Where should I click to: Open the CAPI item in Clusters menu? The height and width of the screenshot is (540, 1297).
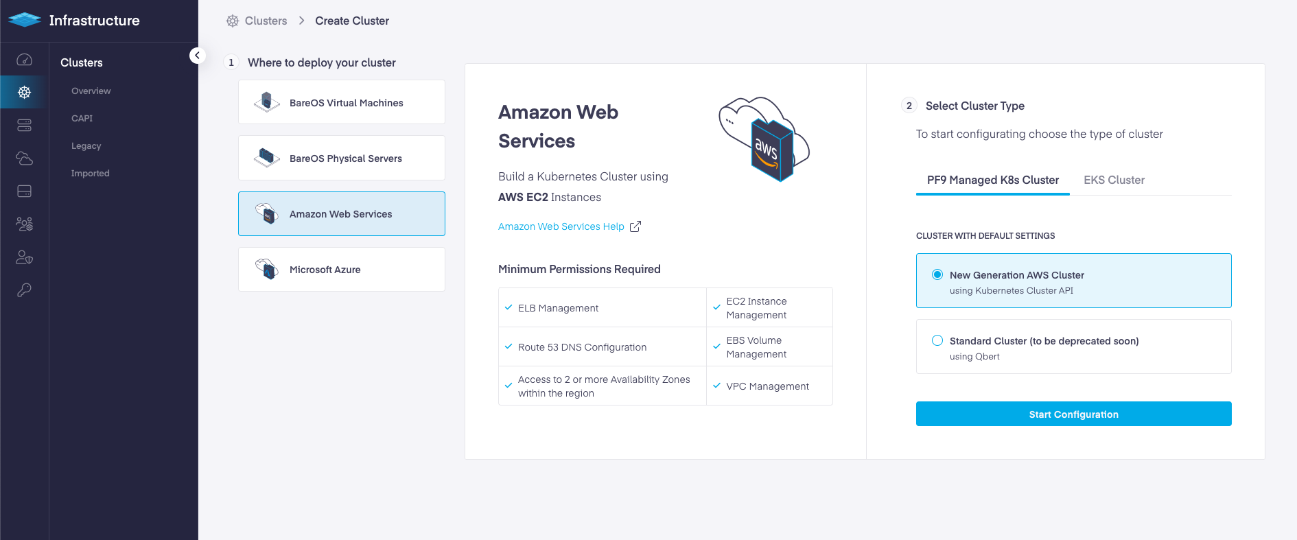(82, 118)
